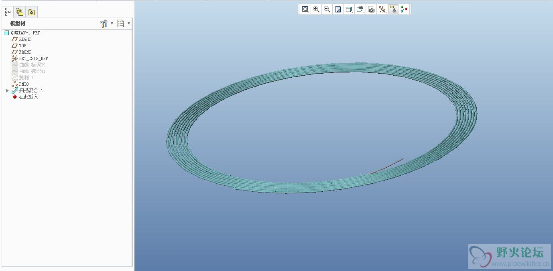
Task: Switch to the Favorites tab
Action: pos(31,12)
